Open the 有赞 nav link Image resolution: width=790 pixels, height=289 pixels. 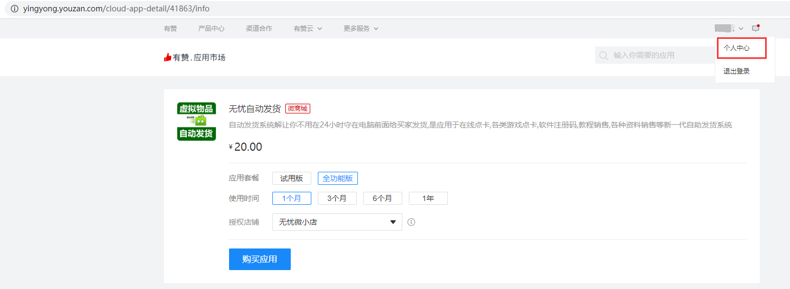pos(171,28)
